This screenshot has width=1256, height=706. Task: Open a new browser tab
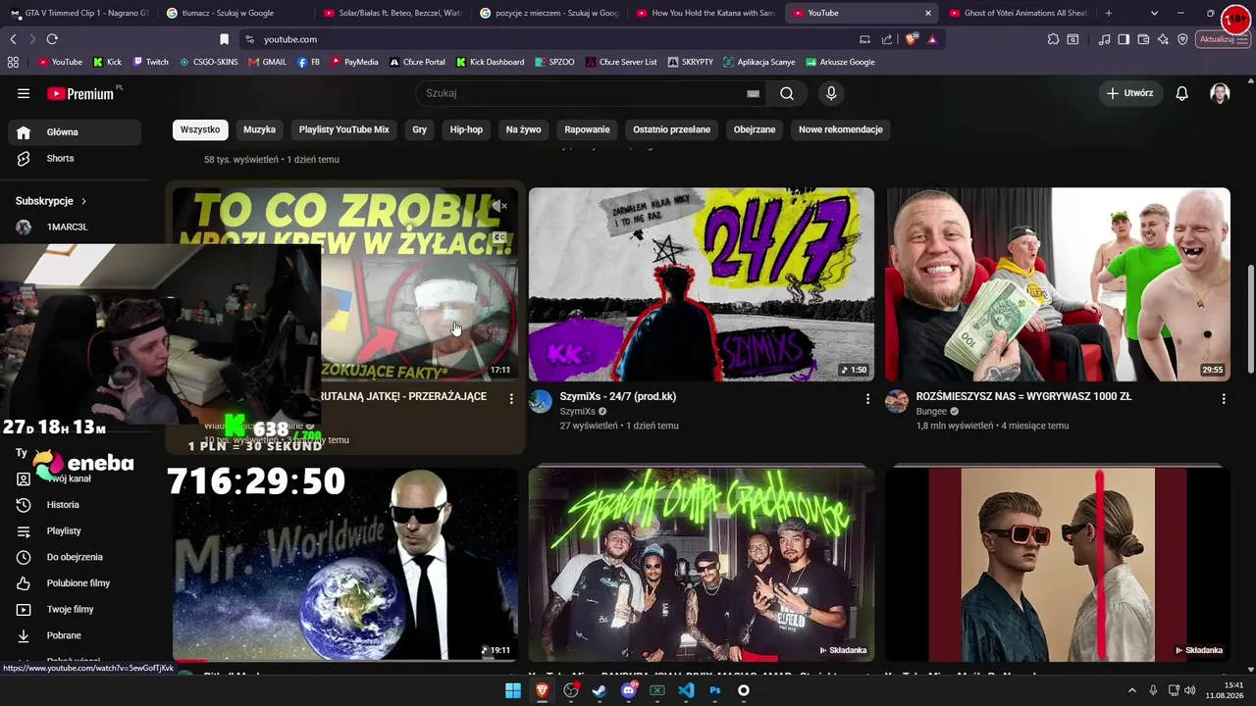1109,13
